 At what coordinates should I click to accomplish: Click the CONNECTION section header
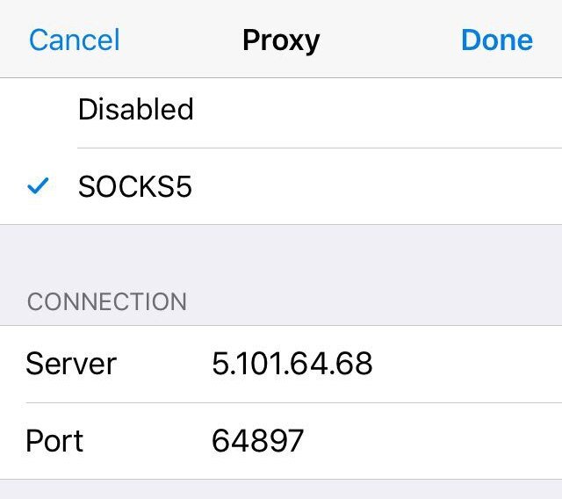point(107,301)
